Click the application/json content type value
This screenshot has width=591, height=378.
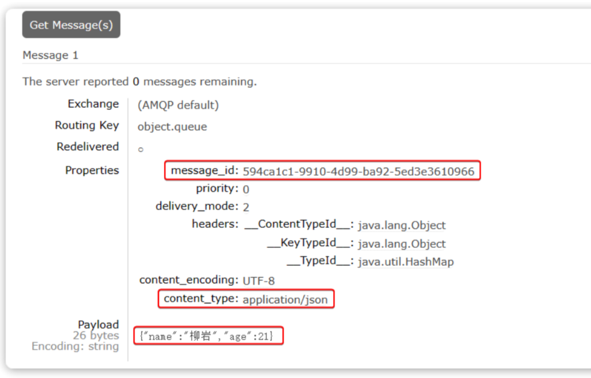click(x=285, y=299)
